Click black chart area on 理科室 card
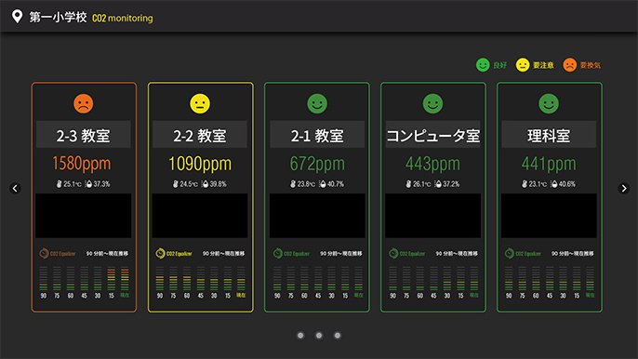 pyautogui.click(x=549, y=216)
